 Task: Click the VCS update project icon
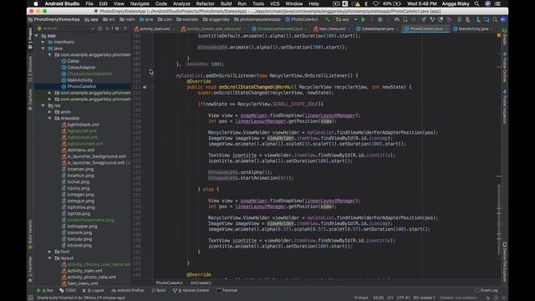[424, 20]
